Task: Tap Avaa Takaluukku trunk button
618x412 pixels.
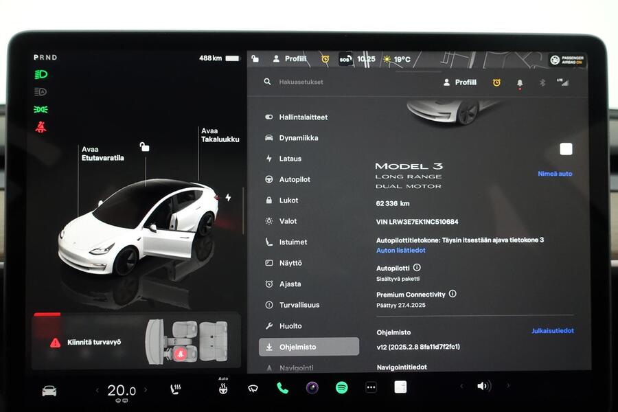Action: pos(220,135)
